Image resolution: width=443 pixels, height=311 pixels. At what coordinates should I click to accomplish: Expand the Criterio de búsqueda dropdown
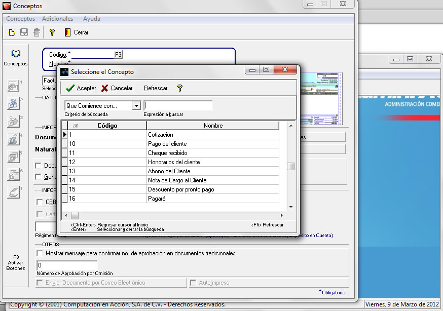[136, 106]
